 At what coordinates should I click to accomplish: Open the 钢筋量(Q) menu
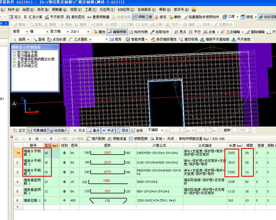tap(59, 10)
